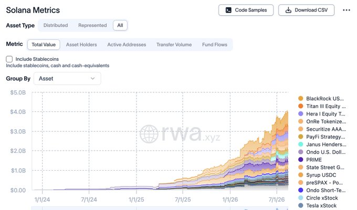Click the Securitize AAA legend dot
This screenshot has height=210, width=357.
tap(300, 129)
